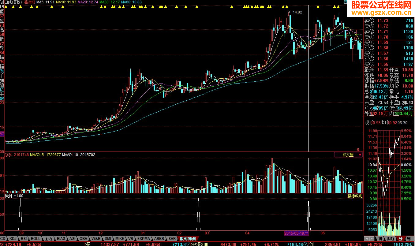Click the 市盈 23.54 P/E value
The height and width of the screenshot is (246, 415).
click(x=383, y=103)
